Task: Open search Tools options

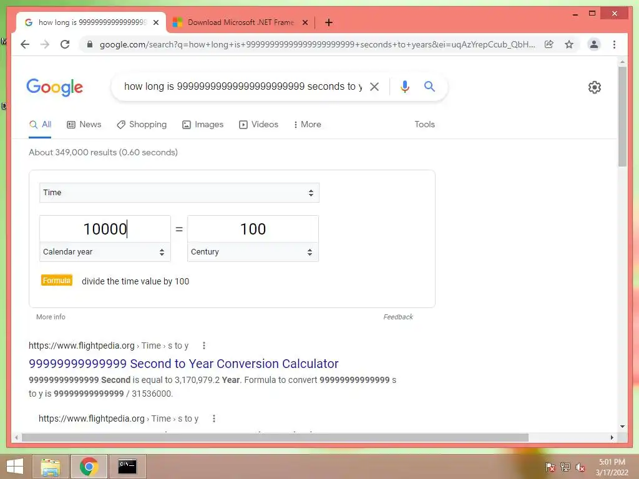Action: (424, 125)
